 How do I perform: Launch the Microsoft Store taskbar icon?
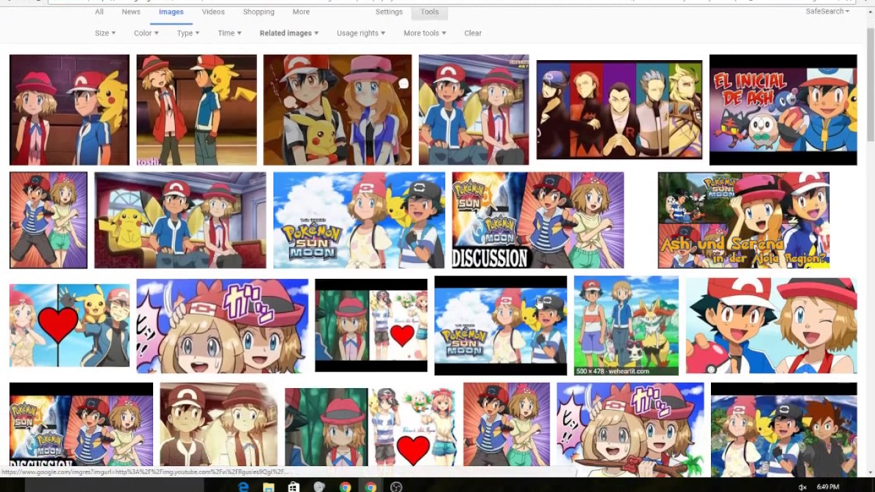[294, 487]
